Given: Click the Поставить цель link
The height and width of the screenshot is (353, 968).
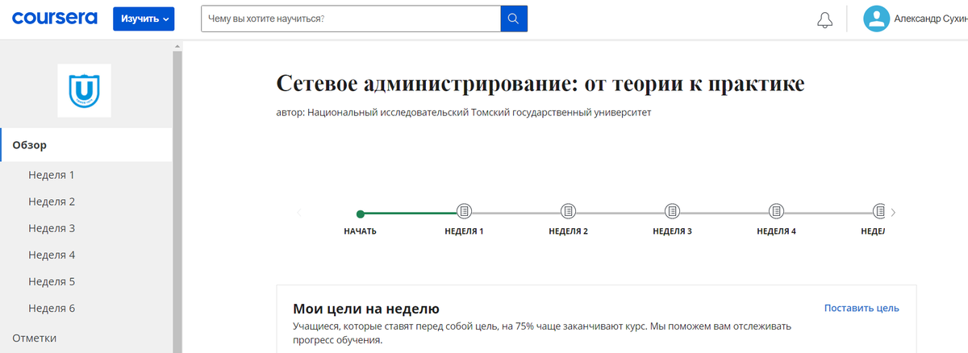Looking at the screenshot, I should pos(862,308).
